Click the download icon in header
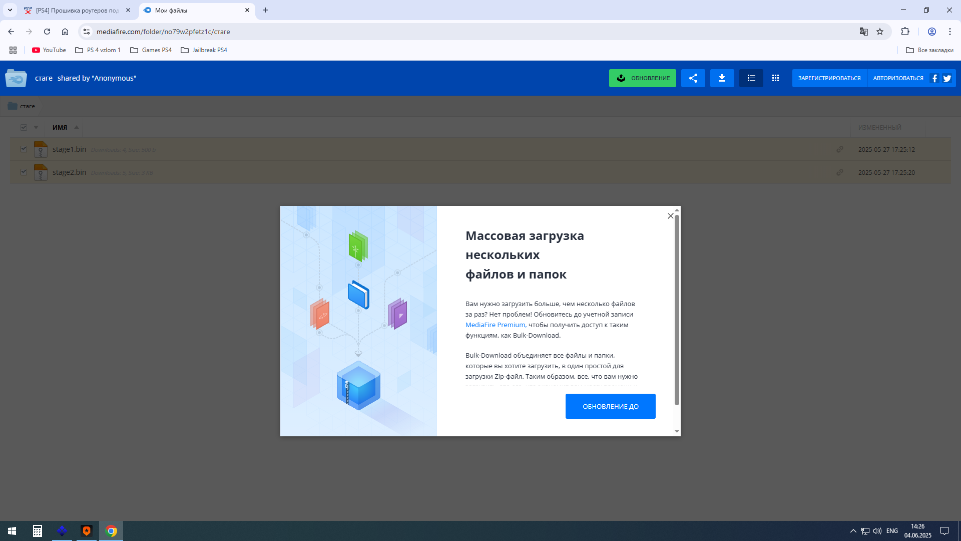 point(722,78)
